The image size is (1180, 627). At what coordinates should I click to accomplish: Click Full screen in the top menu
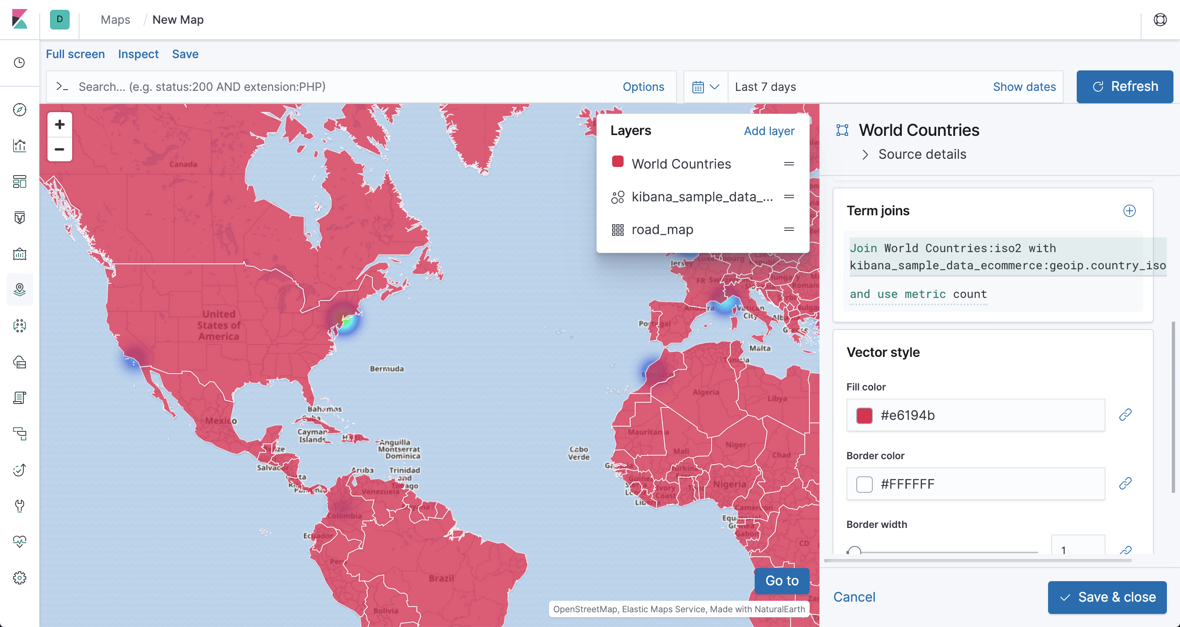tap(75, 54)
